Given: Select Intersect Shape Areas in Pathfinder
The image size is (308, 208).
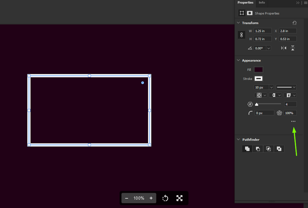Looking at the screenshot, I should (x=269, y=149).
